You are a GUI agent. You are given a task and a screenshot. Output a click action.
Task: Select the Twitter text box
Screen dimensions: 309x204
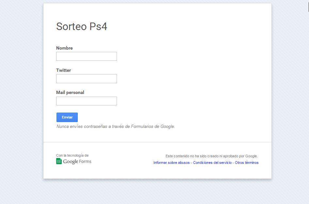[87, 79]
